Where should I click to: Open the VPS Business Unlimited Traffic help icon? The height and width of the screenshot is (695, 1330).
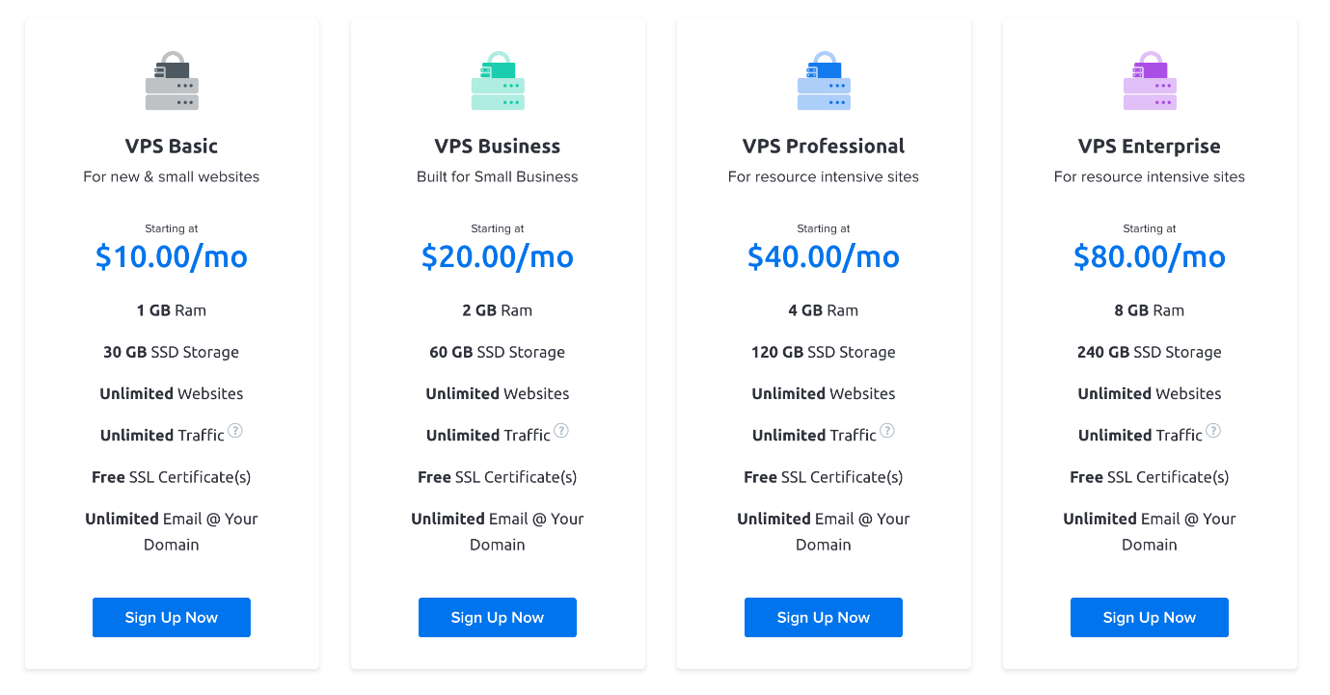pos(561,431)
